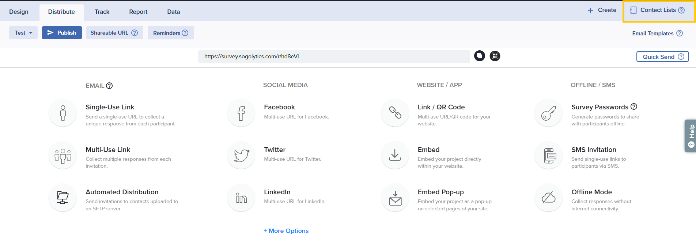Select the Single-Use Link person icon
Screen dimensions: 696x245
pyautogui.click(x=63, y=113)
